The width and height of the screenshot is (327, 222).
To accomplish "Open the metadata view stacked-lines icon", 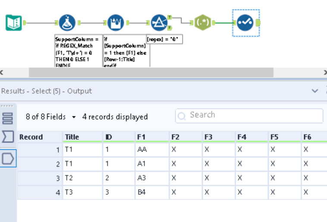I will tap(8, 117).
